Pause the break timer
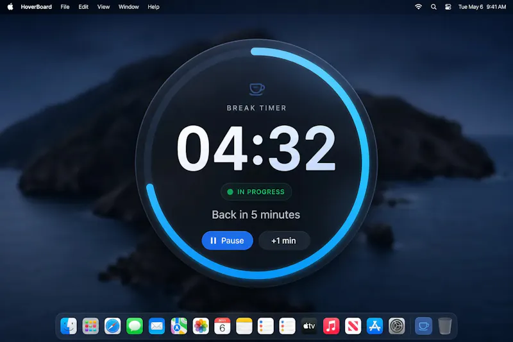This screenshot has height=342, width=513. tap(228, 241)
